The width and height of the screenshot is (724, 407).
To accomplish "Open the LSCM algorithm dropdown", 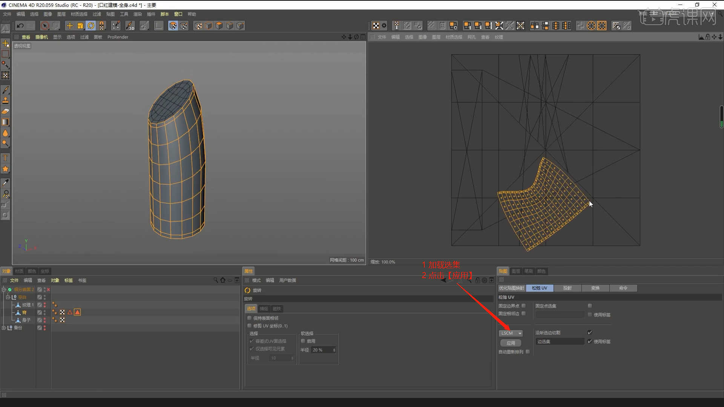I will (x=511, y=333).
